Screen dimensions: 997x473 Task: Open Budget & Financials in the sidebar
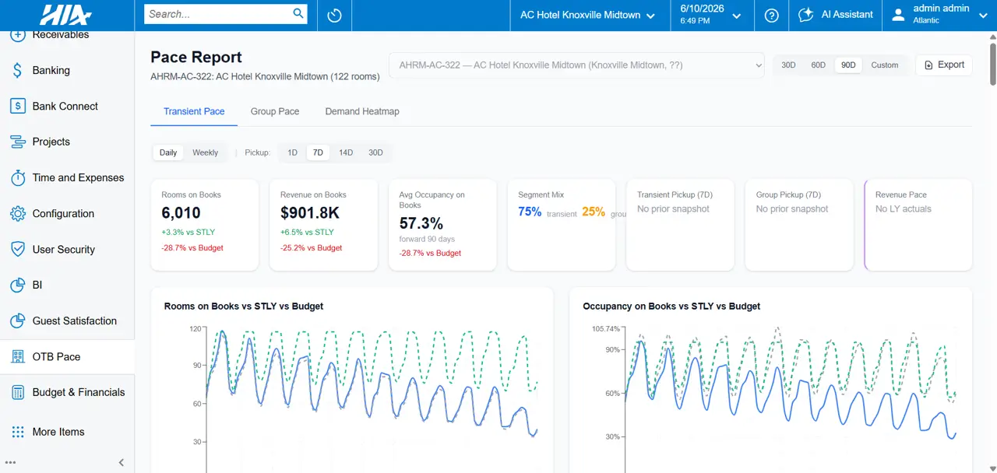[67, 392]
